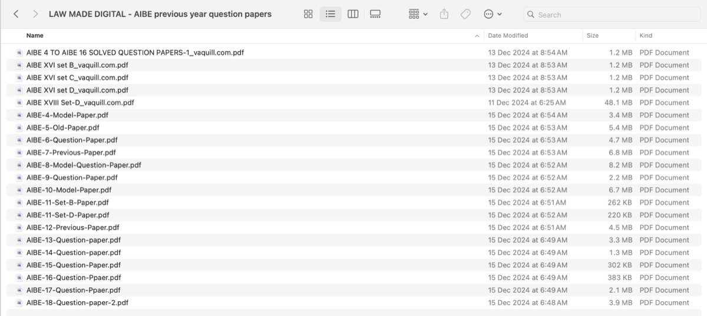Click PDF icon of AIBE-9-Question-Paper.pdf
The width and height of the screenshot is (707, 316).
[19, 178]
